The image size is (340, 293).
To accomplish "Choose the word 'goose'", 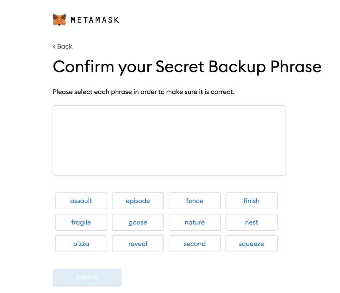I will tap(138, 222).
